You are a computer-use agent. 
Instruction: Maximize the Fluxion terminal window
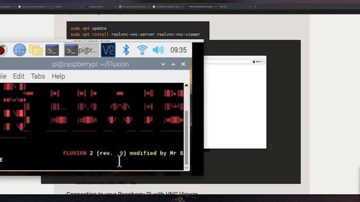pyautogui.click(x=173, y=65)
